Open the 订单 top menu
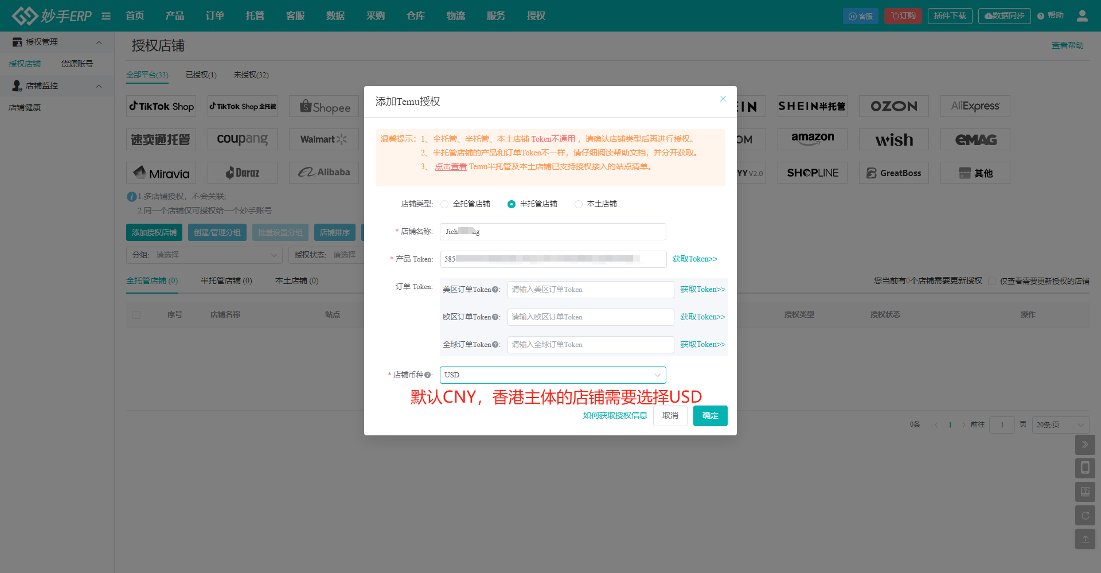The height and width of the screenshot is (573, 1101). [x=215, y=15]
